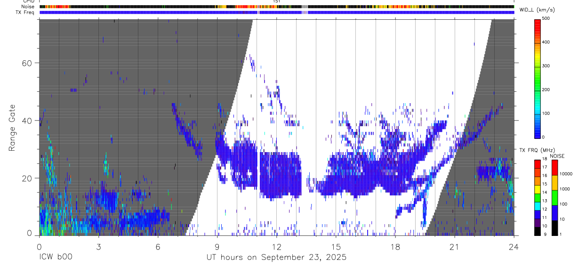Click the 20 tick on Range Gate axis
The height and width of the screenshot is (267, 578).
click(x=27, y=178)
